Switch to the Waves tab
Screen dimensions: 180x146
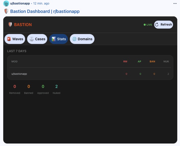[x=15, y=39]
